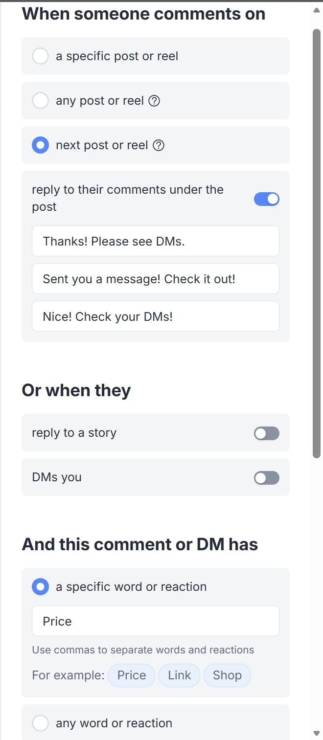Choose 'any word or reaction' radio option
This screenshot has height=740, width=323.
[x=40, y=723]
